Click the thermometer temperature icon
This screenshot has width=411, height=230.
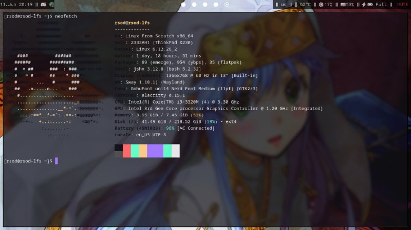[296, 5]
